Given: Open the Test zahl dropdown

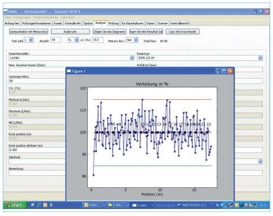Looking at the screenshot, I should click(x=31, y=40).
